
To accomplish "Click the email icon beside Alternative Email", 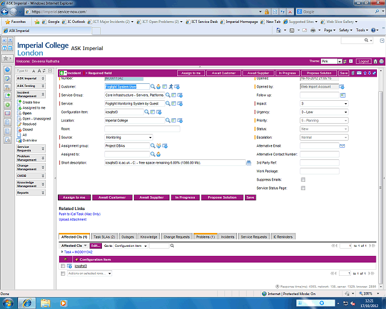I will [342, 146].
